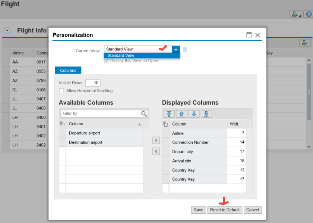Screen dimensions: 313x223
Task: Click the Visible Rows input field
Action: (x=93, y=83)
